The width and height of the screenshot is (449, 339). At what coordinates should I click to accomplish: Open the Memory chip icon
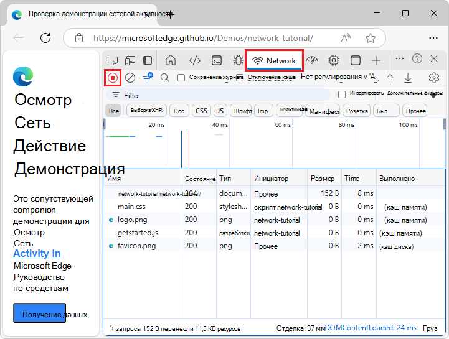[334, 60]
